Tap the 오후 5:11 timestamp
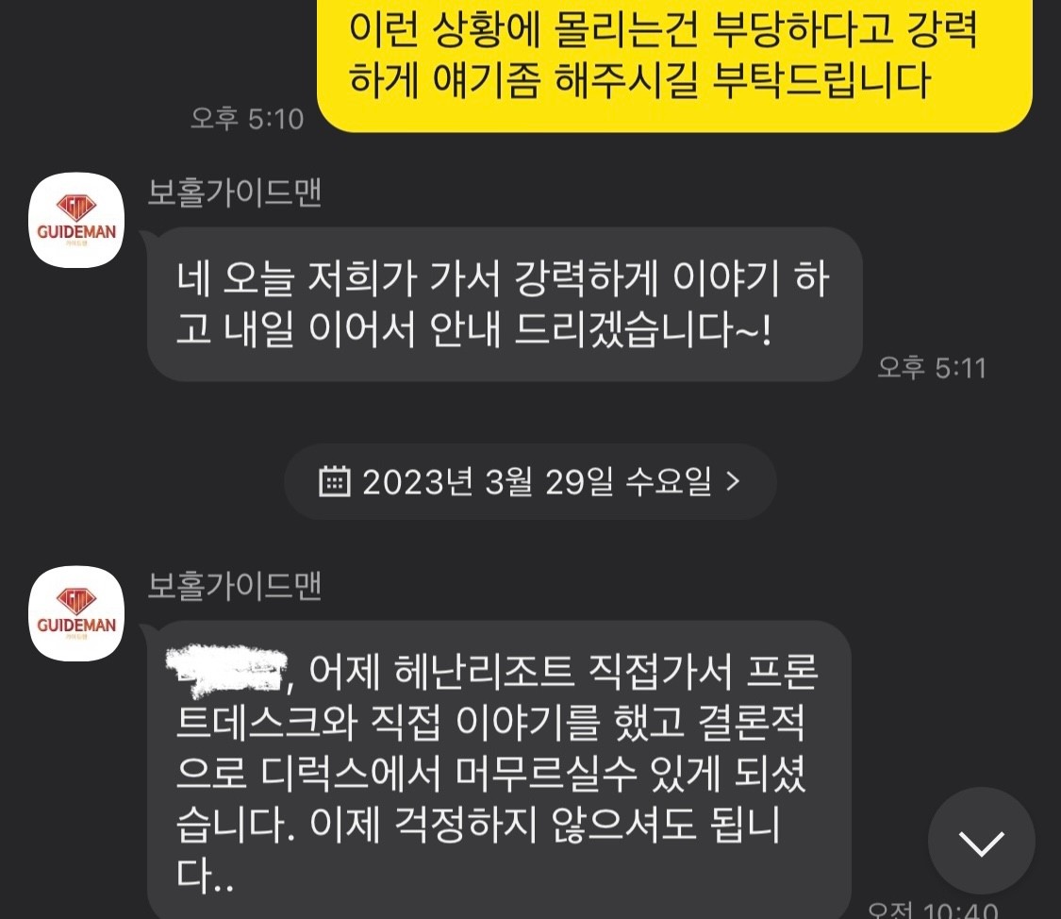 tap(932, 368)
